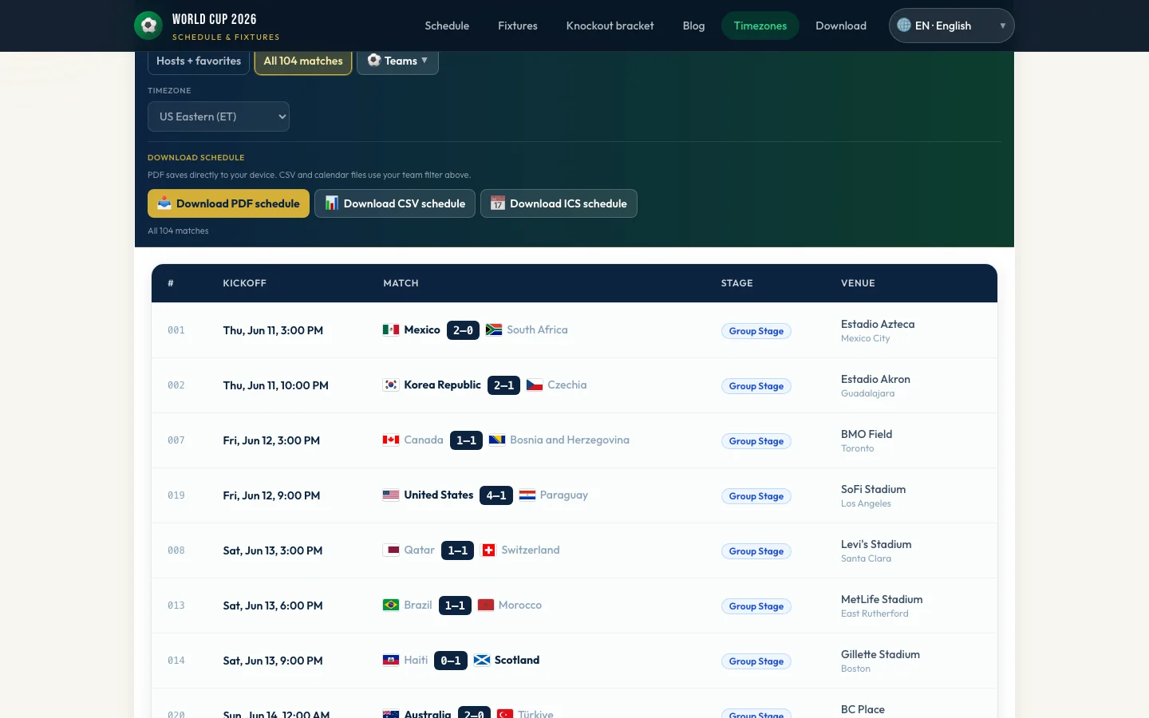Open the EN English language dropdown
Viewport: 1149px width, 718px height.
(x=952, y=26)
